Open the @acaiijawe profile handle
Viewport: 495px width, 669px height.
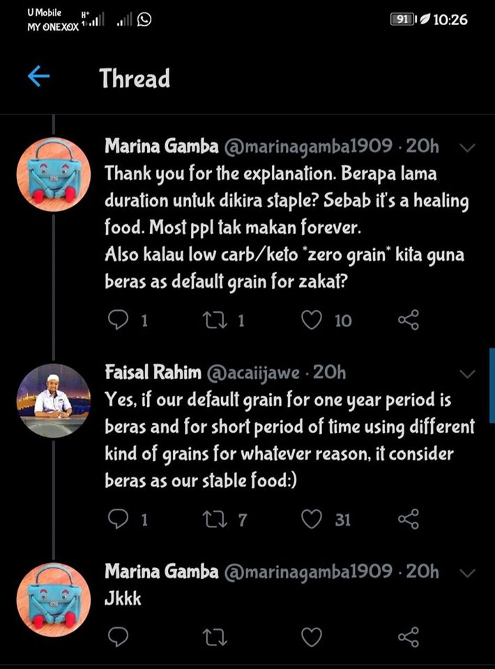(254, 374)
